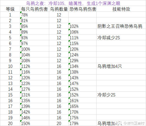Select the "124%" 恐怖乌鸦伤害 cell
Viewport: 146px width, 126px height.
[x=82, y=55]
